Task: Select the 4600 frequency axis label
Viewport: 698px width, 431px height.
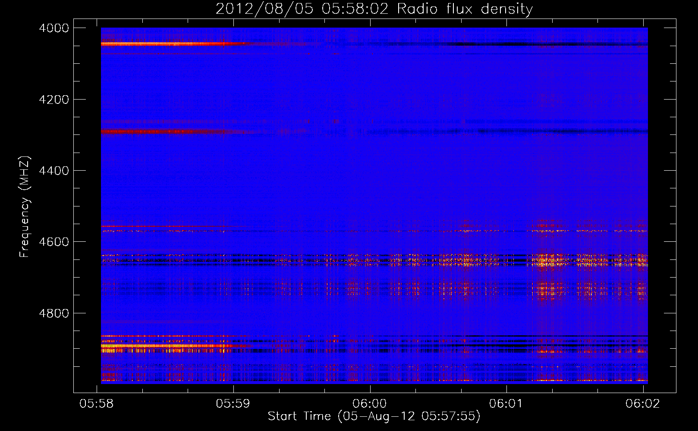Action: click(x=54, y=242)
